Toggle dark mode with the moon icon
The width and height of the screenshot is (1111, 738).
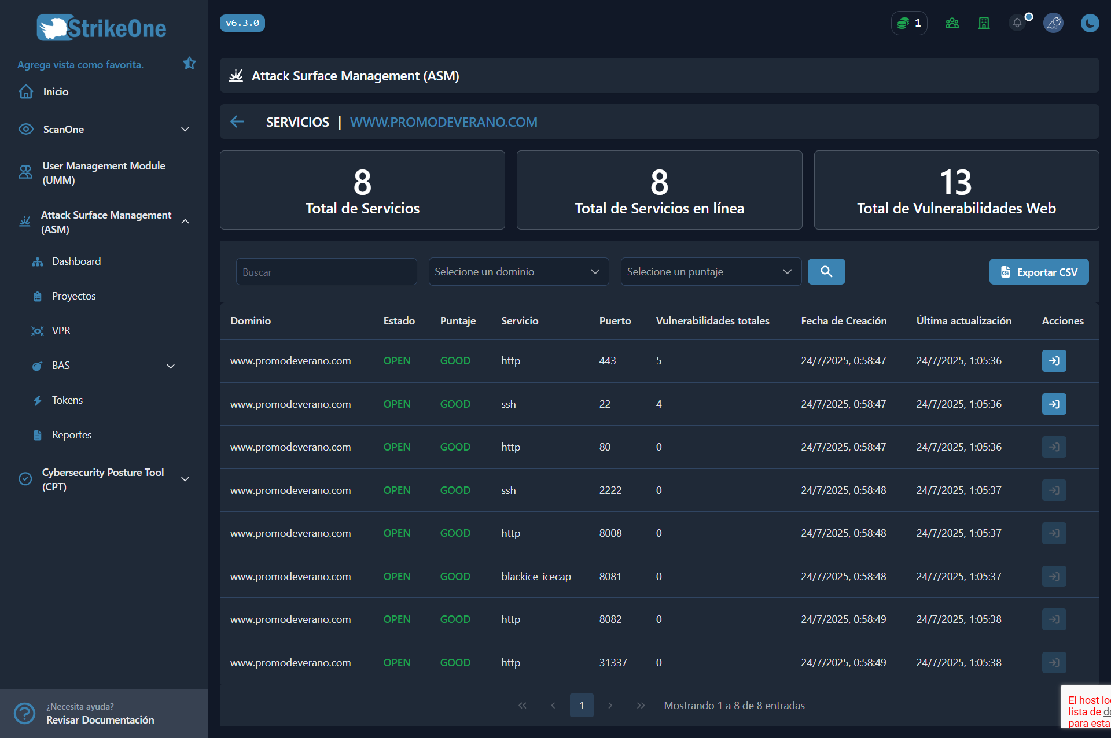point(1090,23)
